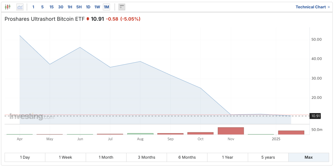Click the 10.91 current price label
The image size is (334, 167).
(98, 19)
